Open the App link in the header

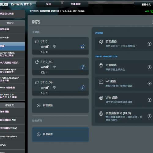[147, 11]
